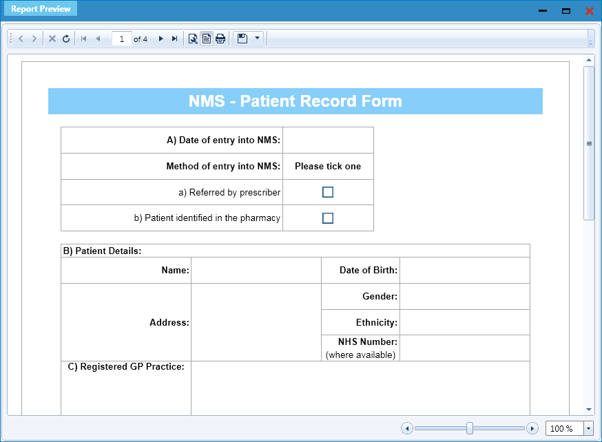Image resolution: width=602 pixels, height=442 pixels.
Task: Open print preview magnifier icon
Action: (x=193, y=39)
